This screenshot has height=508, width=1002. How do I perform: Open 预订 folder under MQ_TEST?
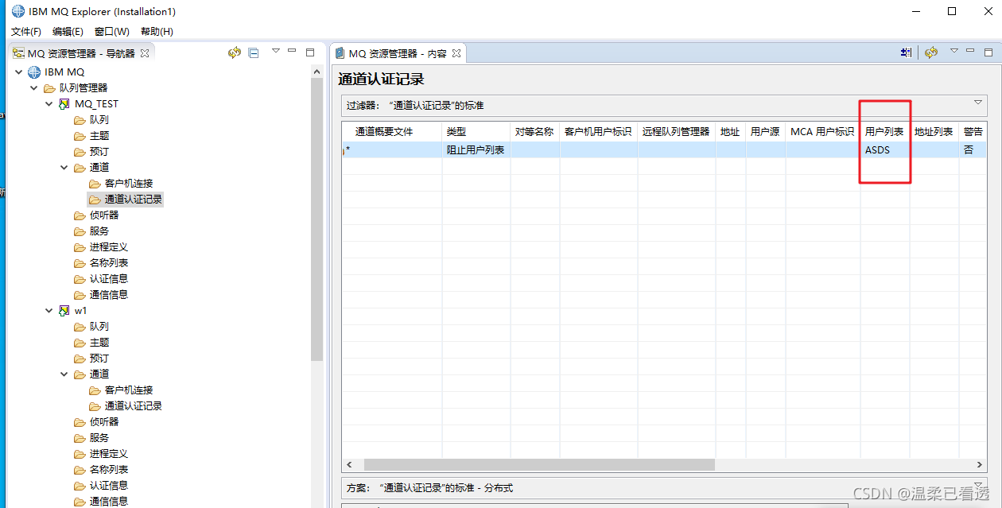[99, 152]
